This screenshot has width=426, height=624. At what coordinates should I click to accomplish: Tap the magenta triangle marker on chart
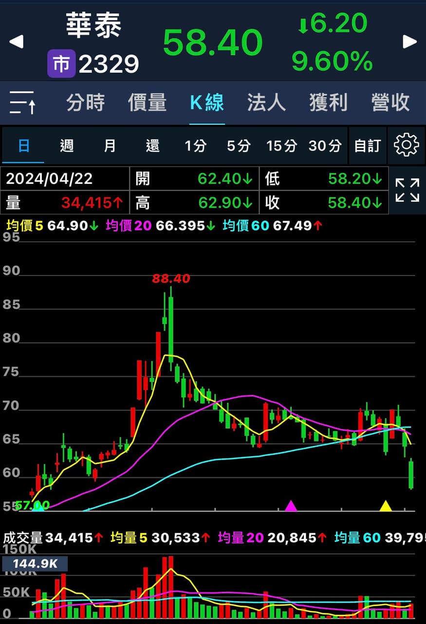tap(291, 506)
